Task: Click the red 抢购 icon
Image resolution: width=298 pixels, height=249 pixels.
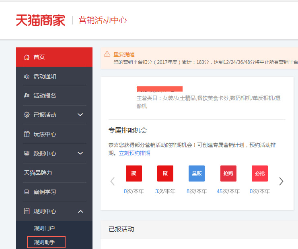Action: 228,173
